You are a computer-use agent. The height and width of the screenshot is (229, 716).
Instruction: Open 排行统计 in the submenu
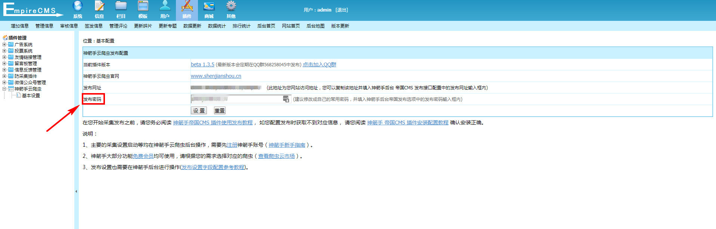click(x=242, y=26)
